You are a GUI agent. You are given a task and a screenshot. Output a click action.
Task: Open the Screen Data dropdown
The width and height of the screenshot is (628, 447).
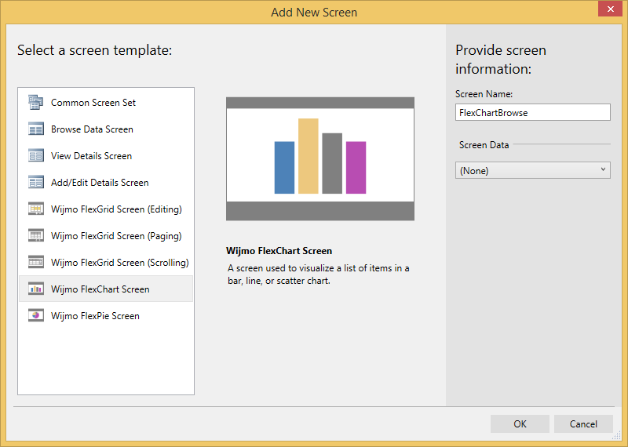[x=532, y=170]
